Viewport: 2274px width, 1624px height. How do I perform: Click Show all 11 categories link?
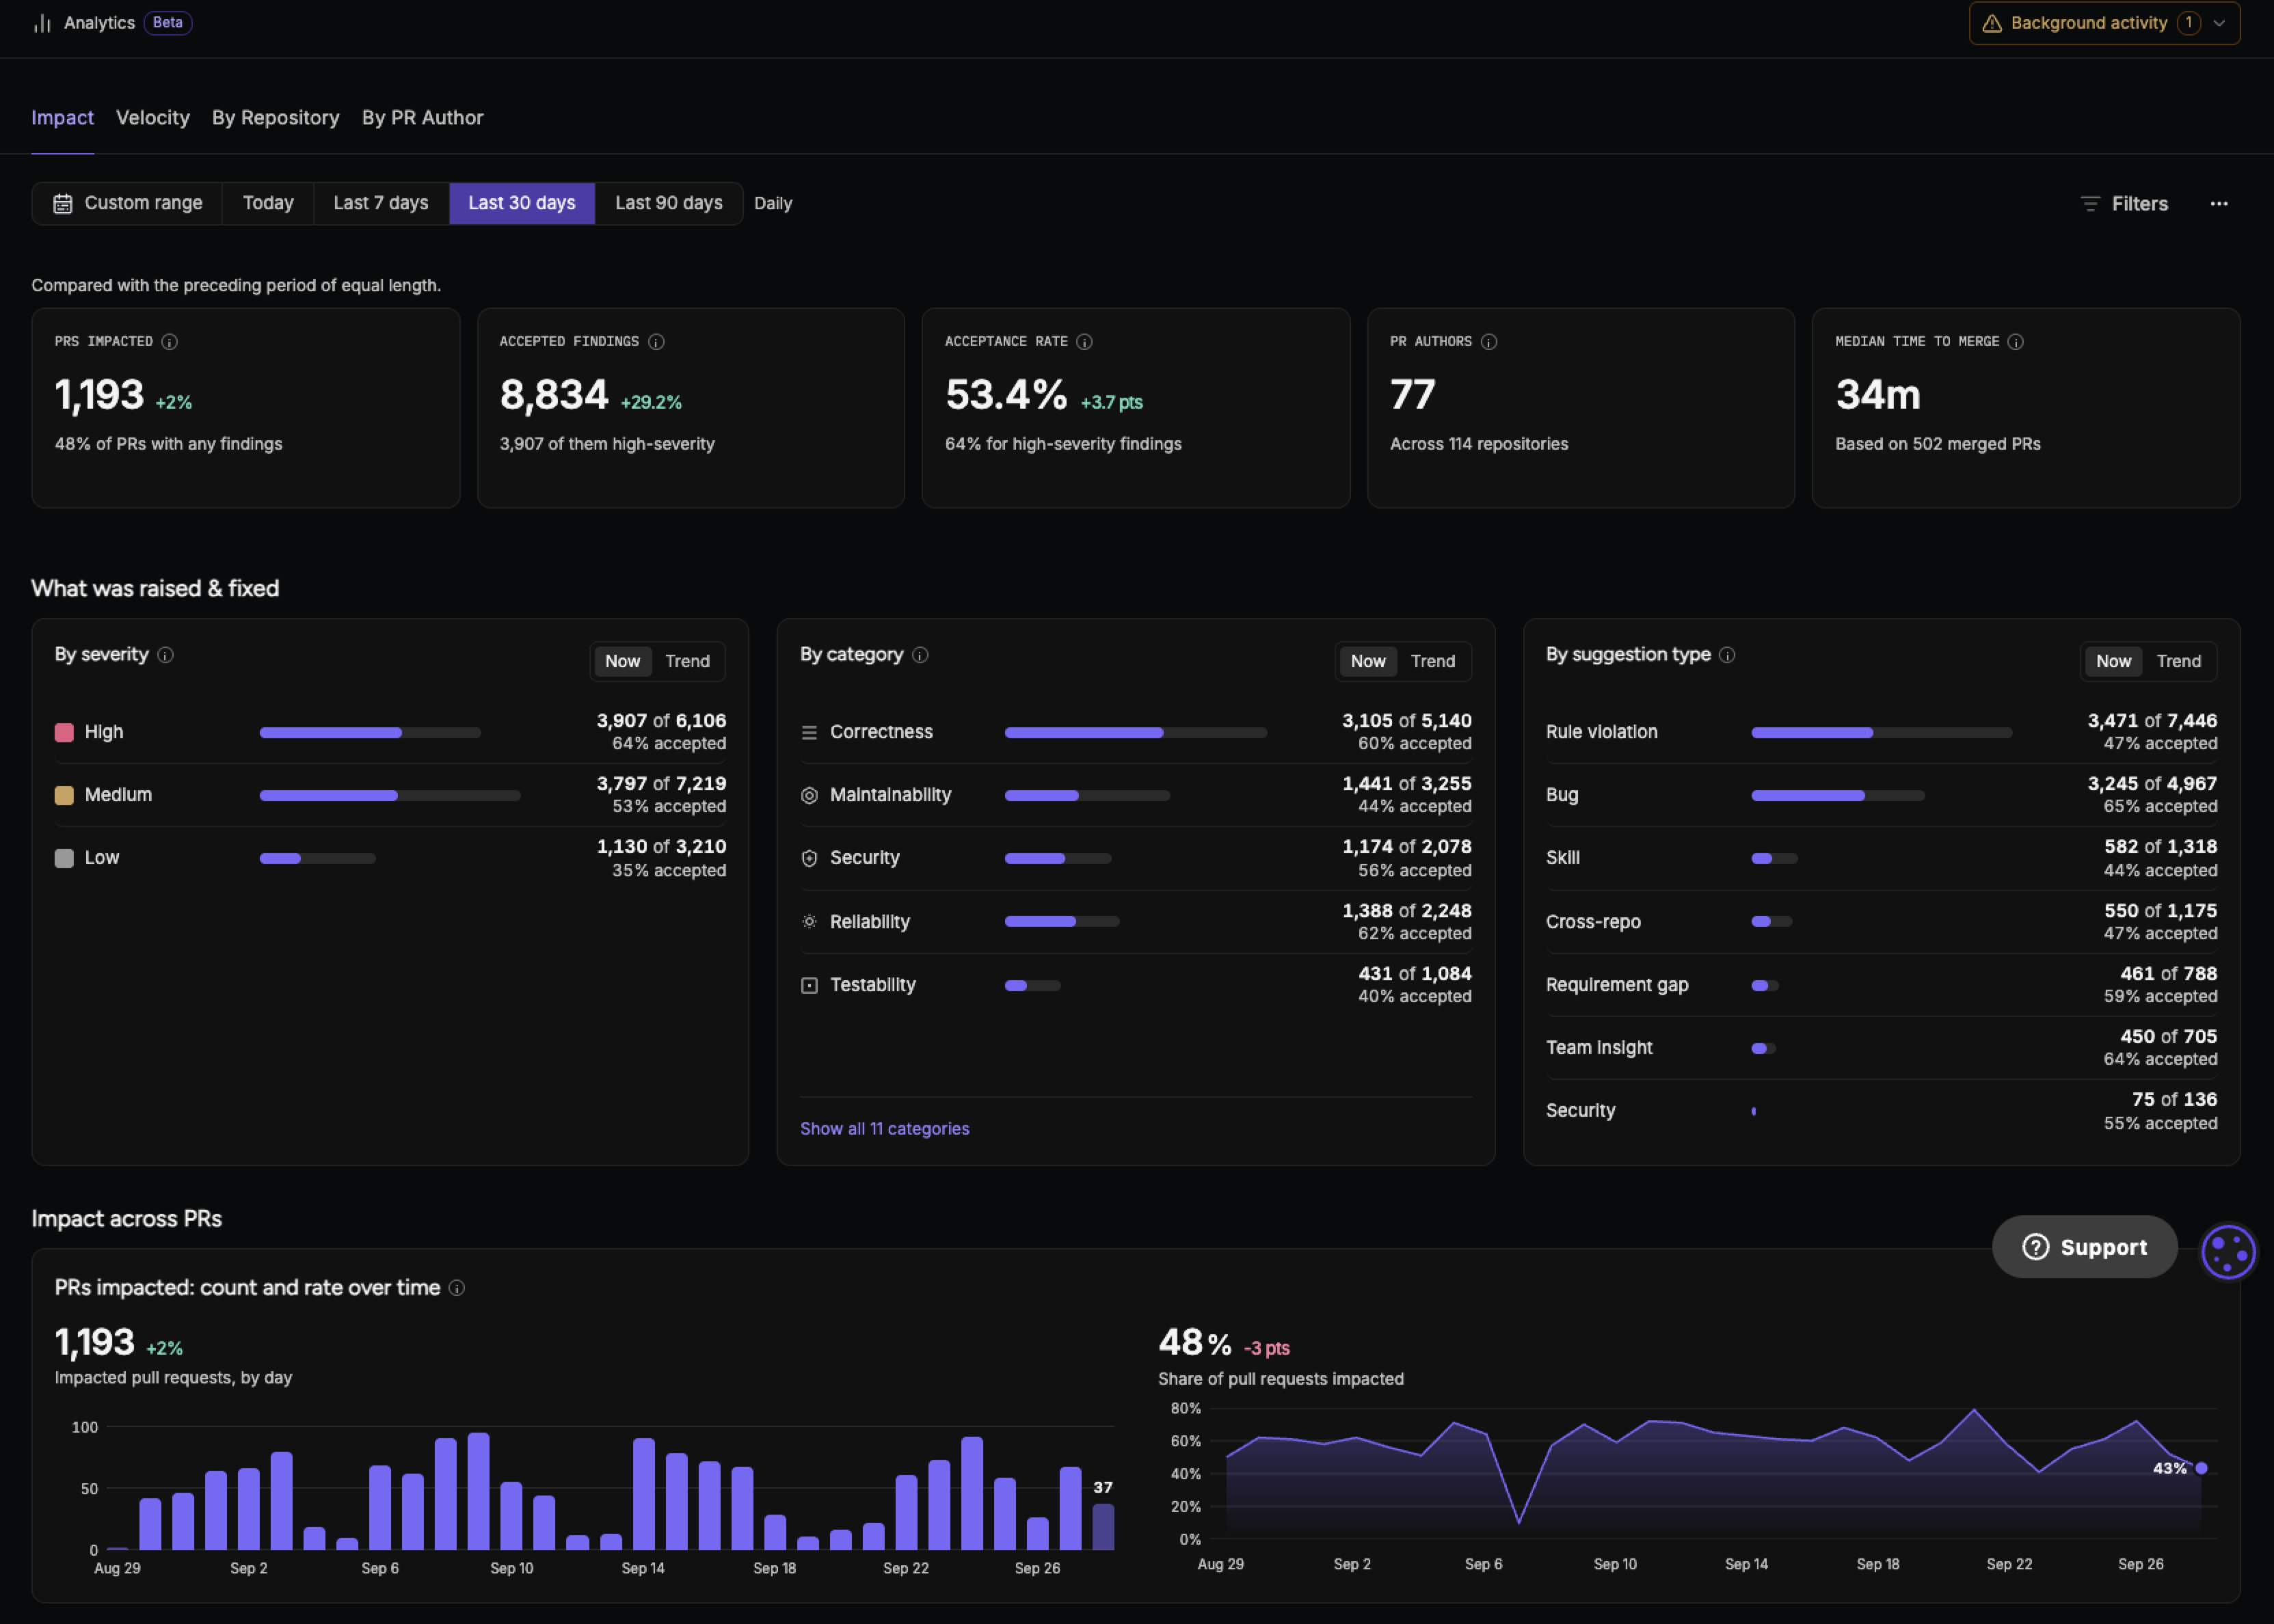(x=885, y=1129)
